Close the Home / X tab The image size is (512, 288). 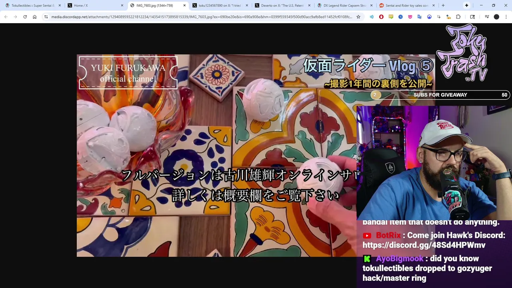click(x=122, y=6)
